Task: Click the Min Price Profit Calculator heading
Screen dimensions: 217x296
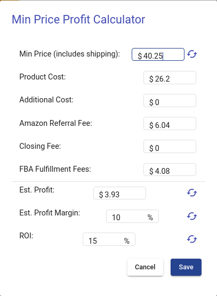Action: 78,19
